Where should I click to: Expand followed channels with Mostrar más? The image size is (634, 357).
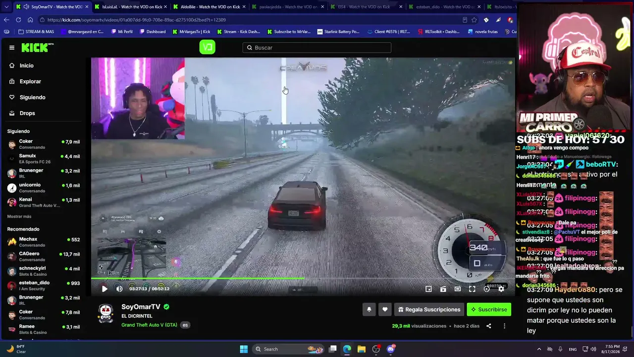[19, 217]
